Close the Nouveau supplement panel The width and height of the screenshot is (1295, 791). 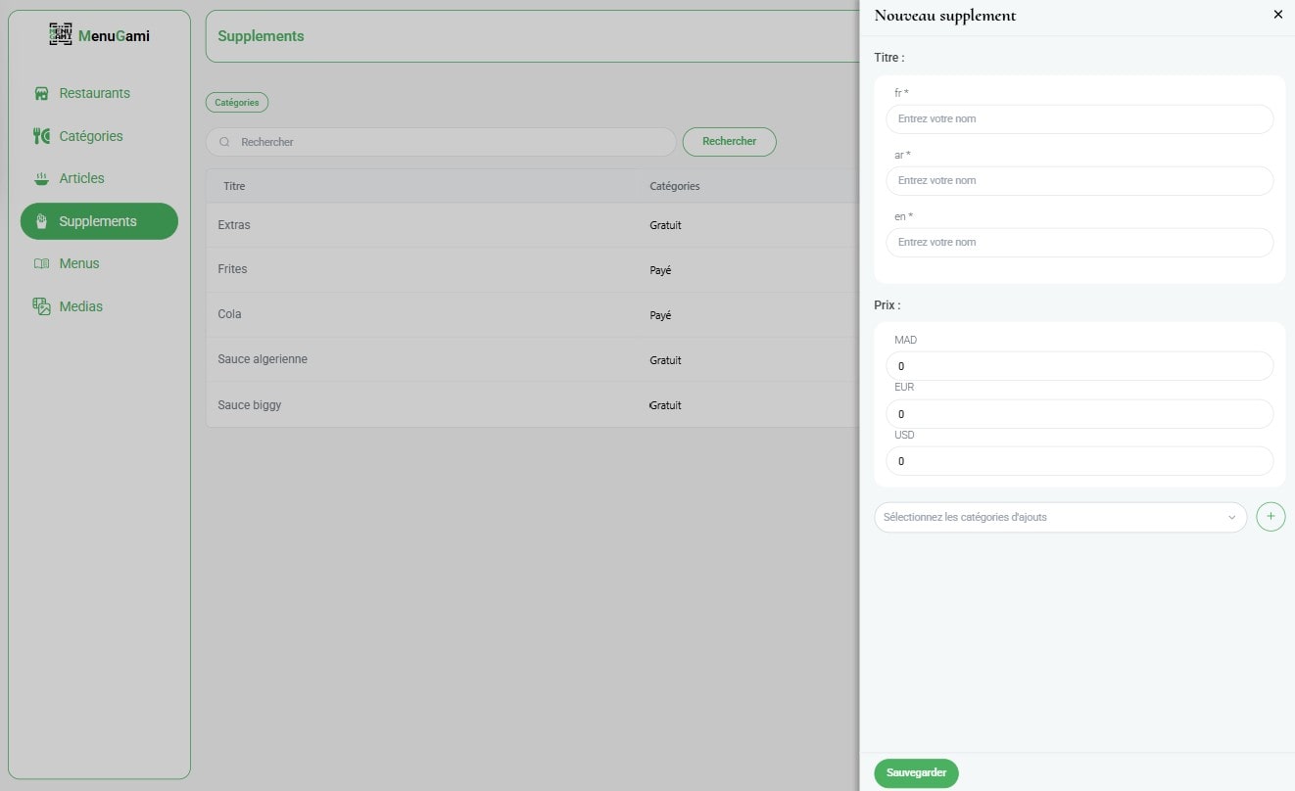click(1277, 15)
